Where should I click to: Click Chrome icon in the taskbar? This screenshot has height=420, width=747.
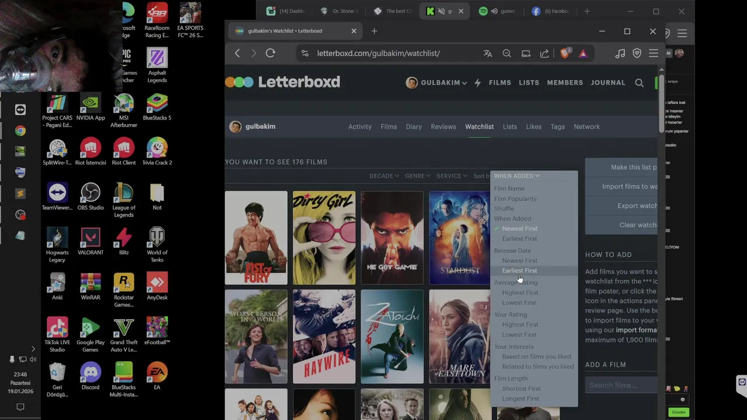tap(20, 131)
